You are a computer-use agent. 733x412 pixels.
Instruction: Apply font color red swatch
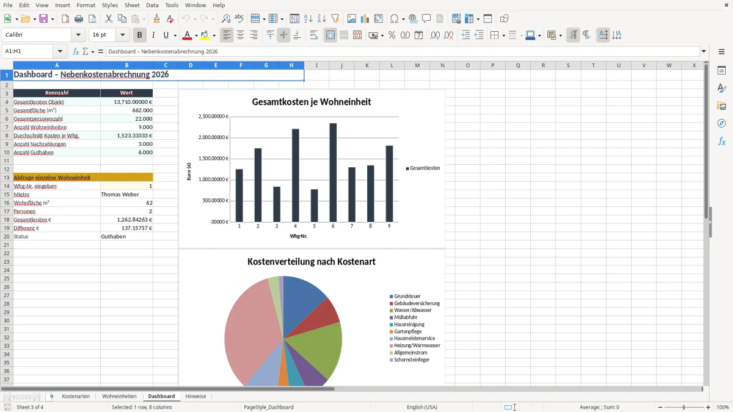pos(188,35)
